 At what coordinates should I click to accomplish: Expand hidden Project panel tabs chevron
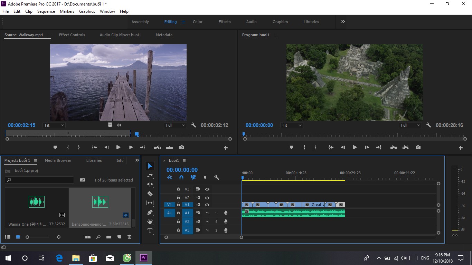click(x=137, y=160)
